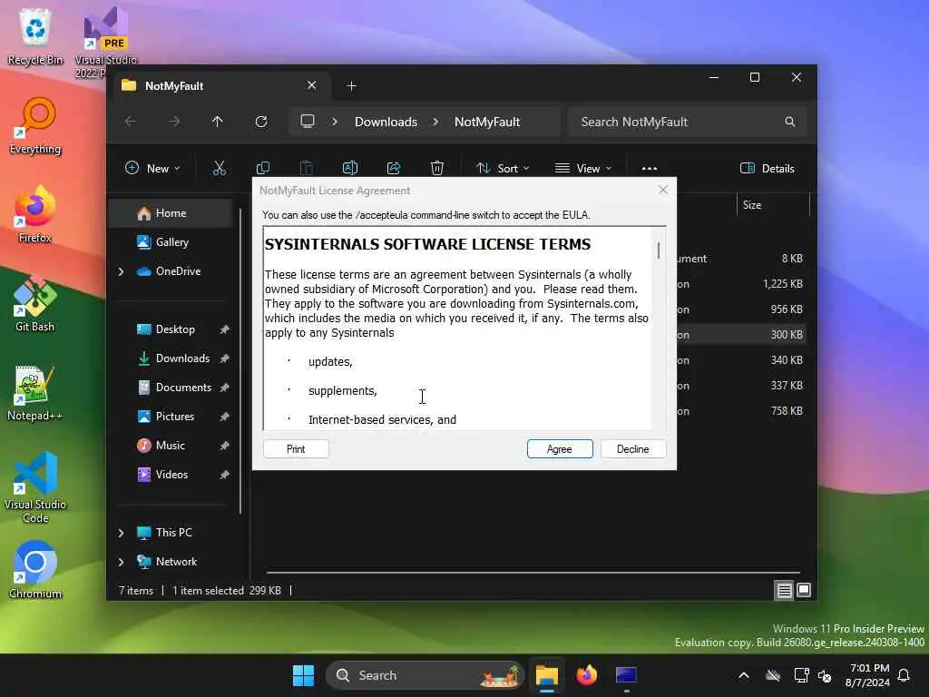Select the Notepad++ desktop shortcut
929x697 pixels.
coord(35,392)
